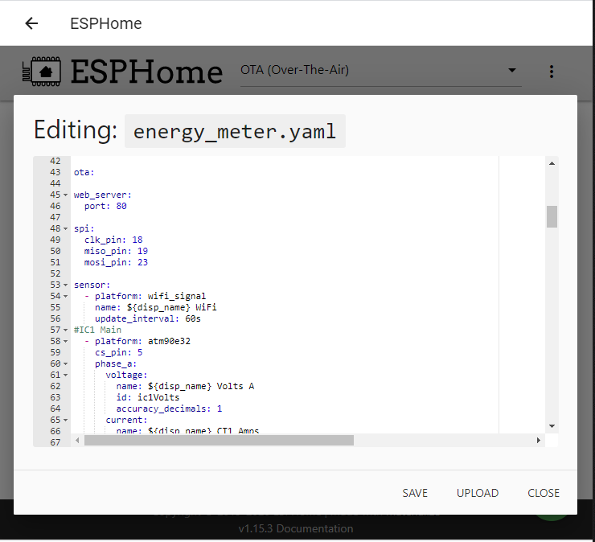The image size is (595, 542).
Task: Open the OTA (Over-The-Air) upload dropdown
Action: coord(380,70)
